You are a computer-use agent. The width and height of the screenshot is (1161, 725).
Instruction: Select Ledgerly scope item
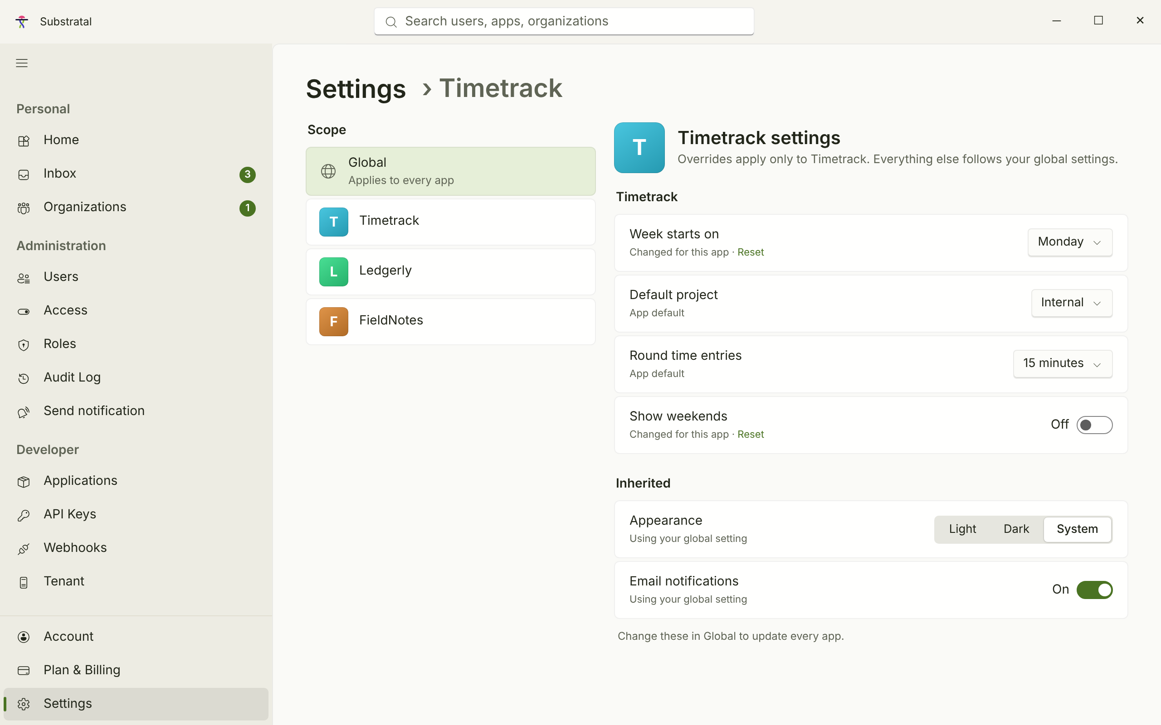(450, 272)
